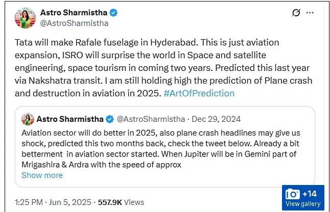Click the @AstroSharmistha handle inside quoted tweet

coord(151,119)
